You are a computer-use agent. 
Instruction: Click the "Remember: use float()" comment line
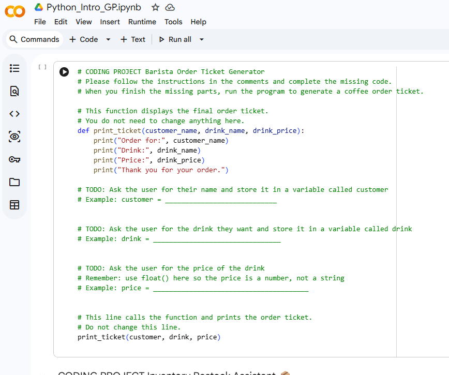211,278
